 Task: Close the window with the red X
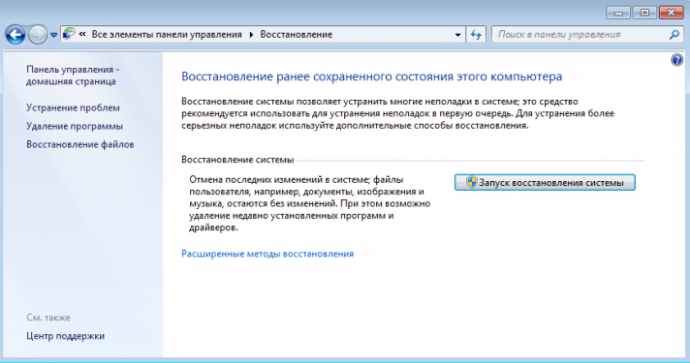(x=671, y=13)
